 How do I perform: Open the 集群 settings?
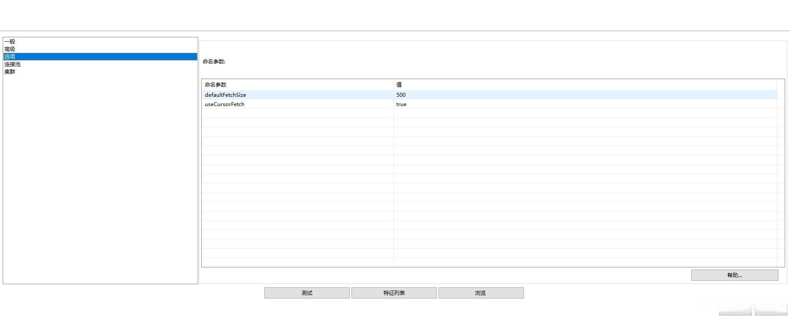100,72
